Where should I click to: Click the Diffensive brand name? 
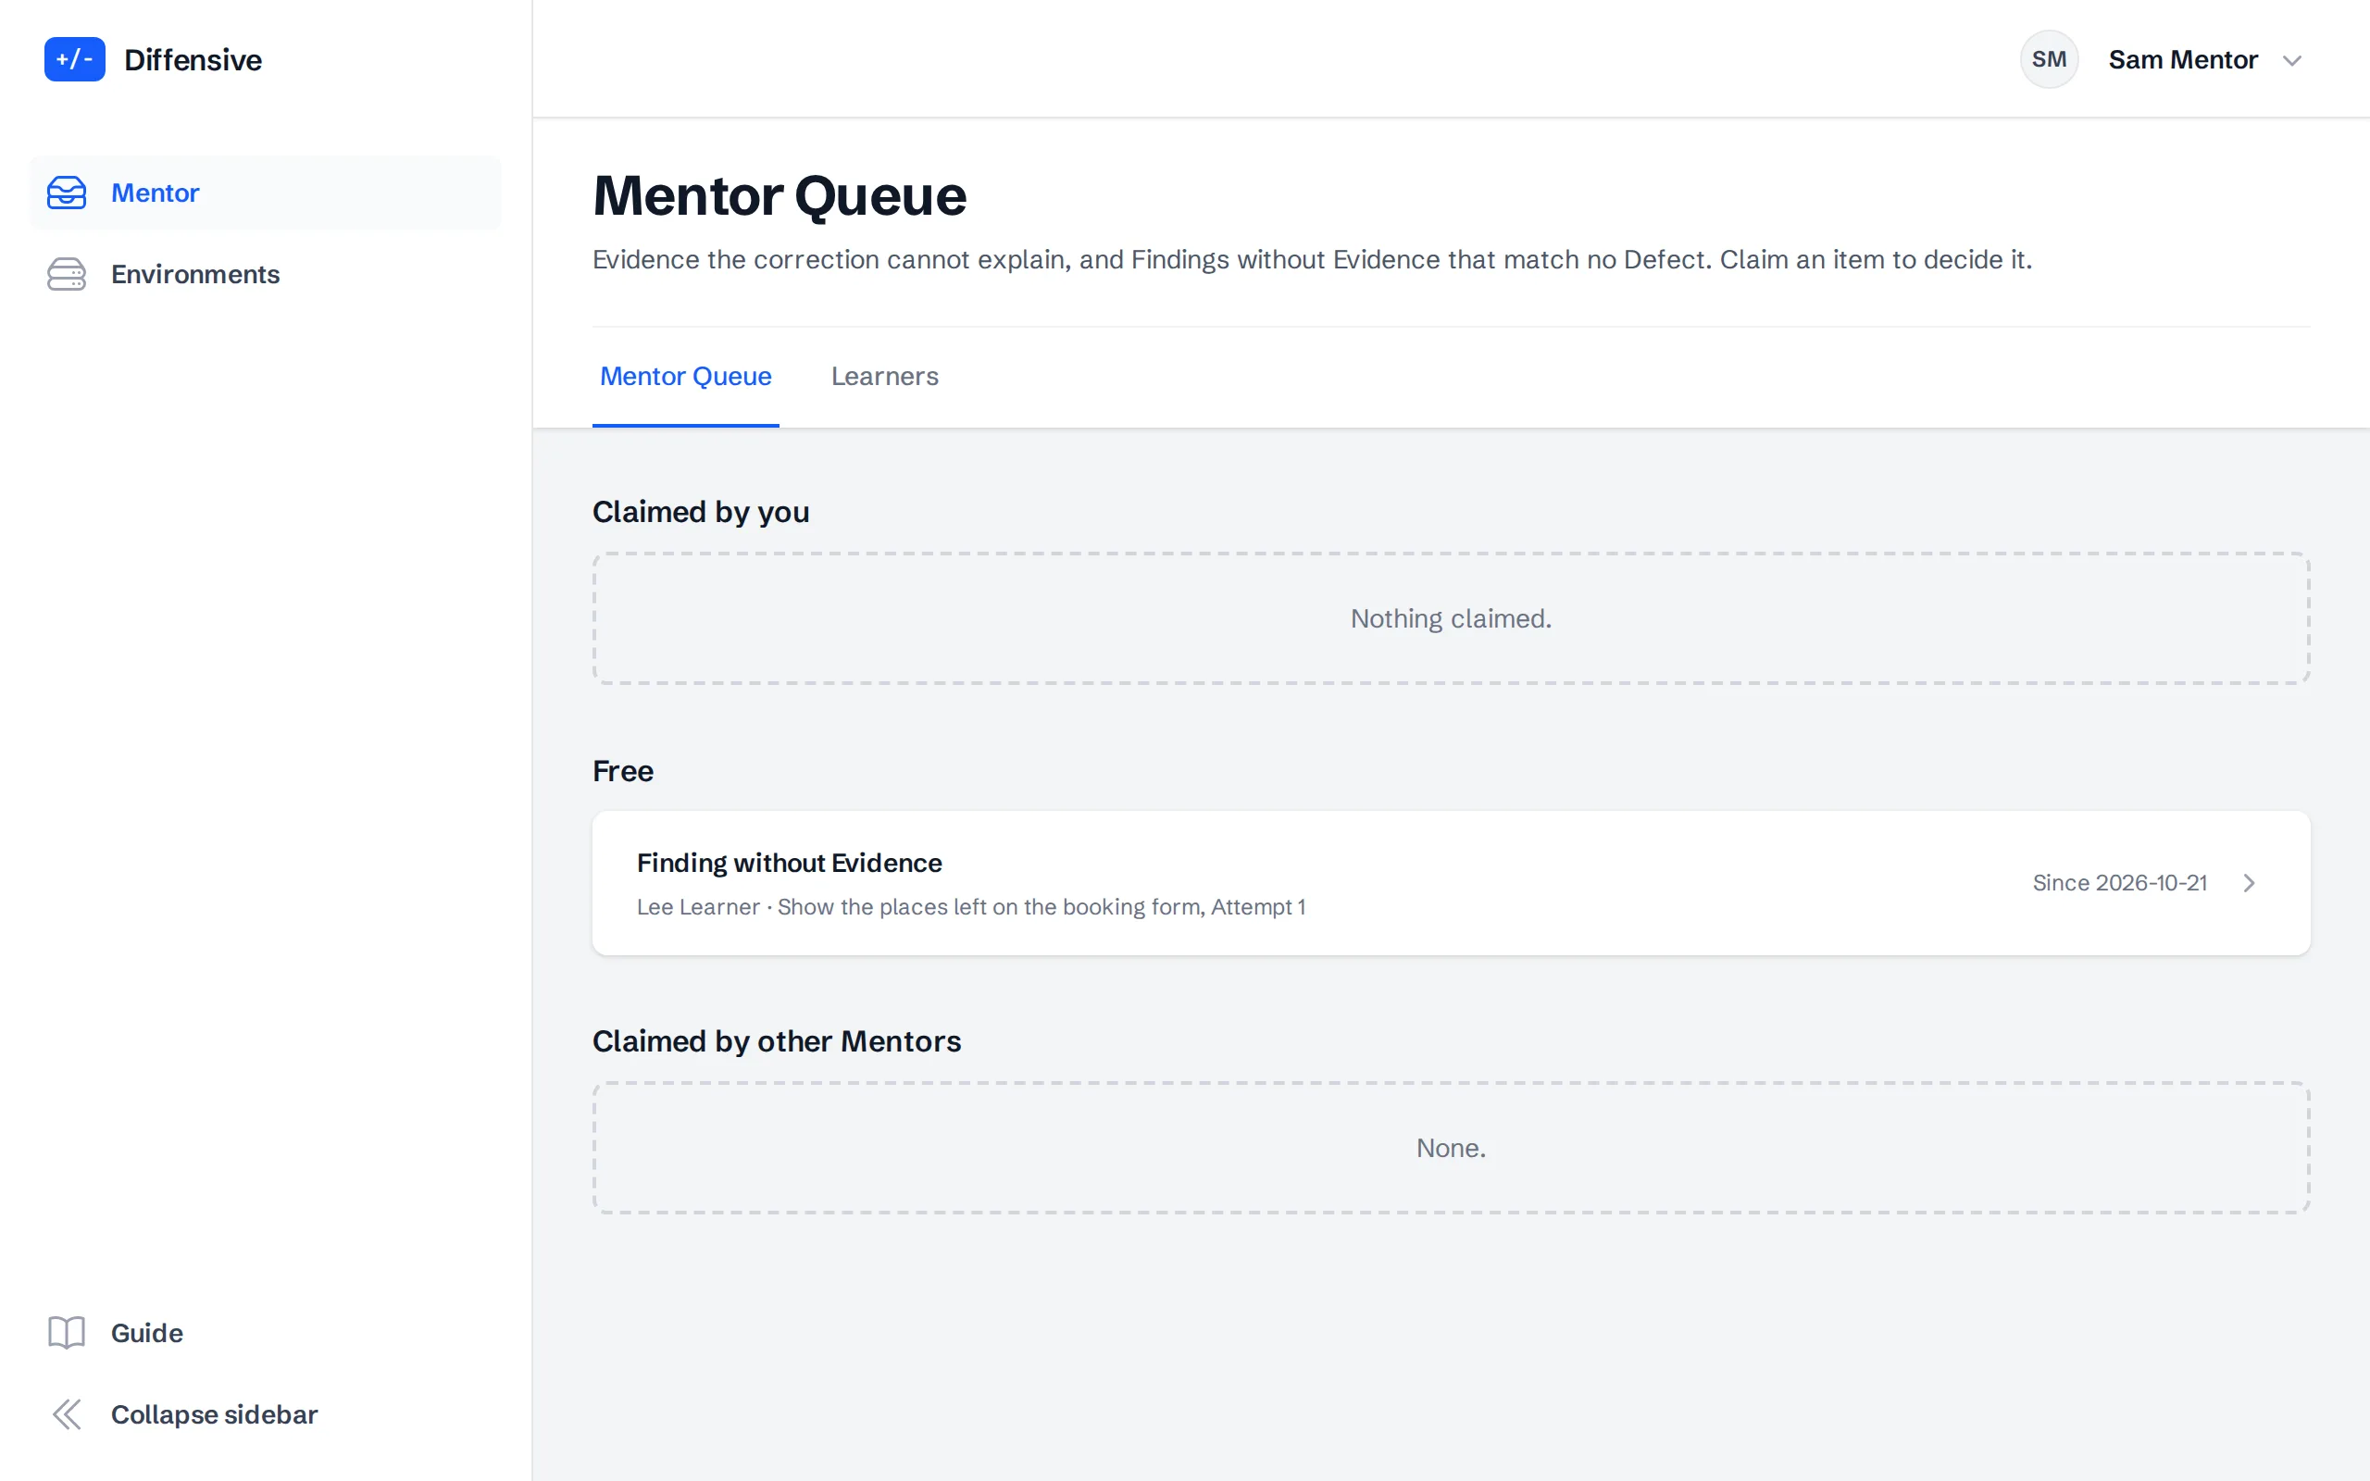[193, 60]
